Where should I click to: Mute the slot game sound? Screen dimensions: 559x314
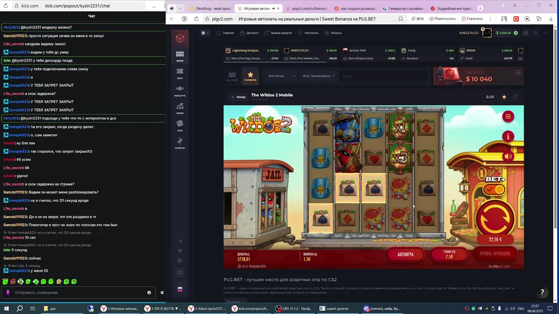pos(508,157)
